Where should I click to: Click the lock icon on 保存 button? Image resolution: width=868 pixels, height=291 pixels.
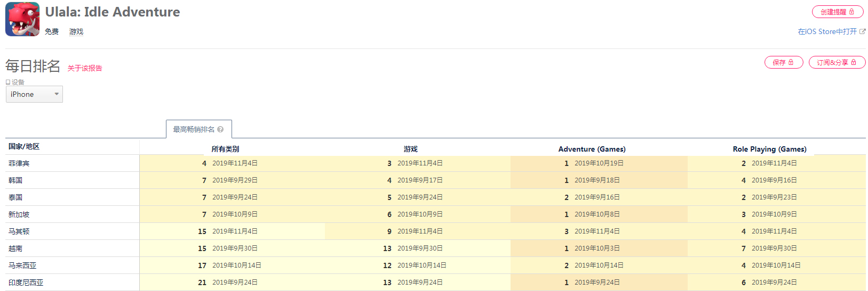click(791, 62)
